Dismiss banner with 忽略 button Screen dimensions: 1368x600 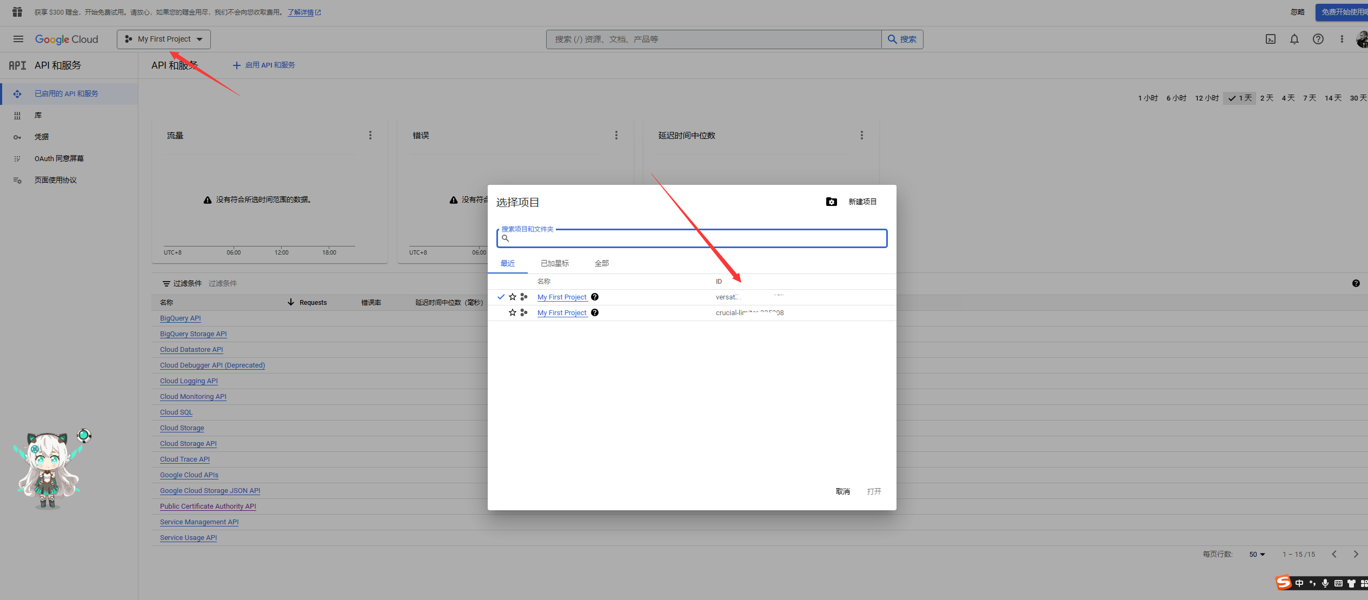[1298, 12]
